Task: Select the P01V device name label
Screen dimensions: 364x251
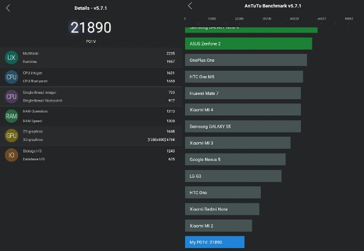Action: click(91, 41)
